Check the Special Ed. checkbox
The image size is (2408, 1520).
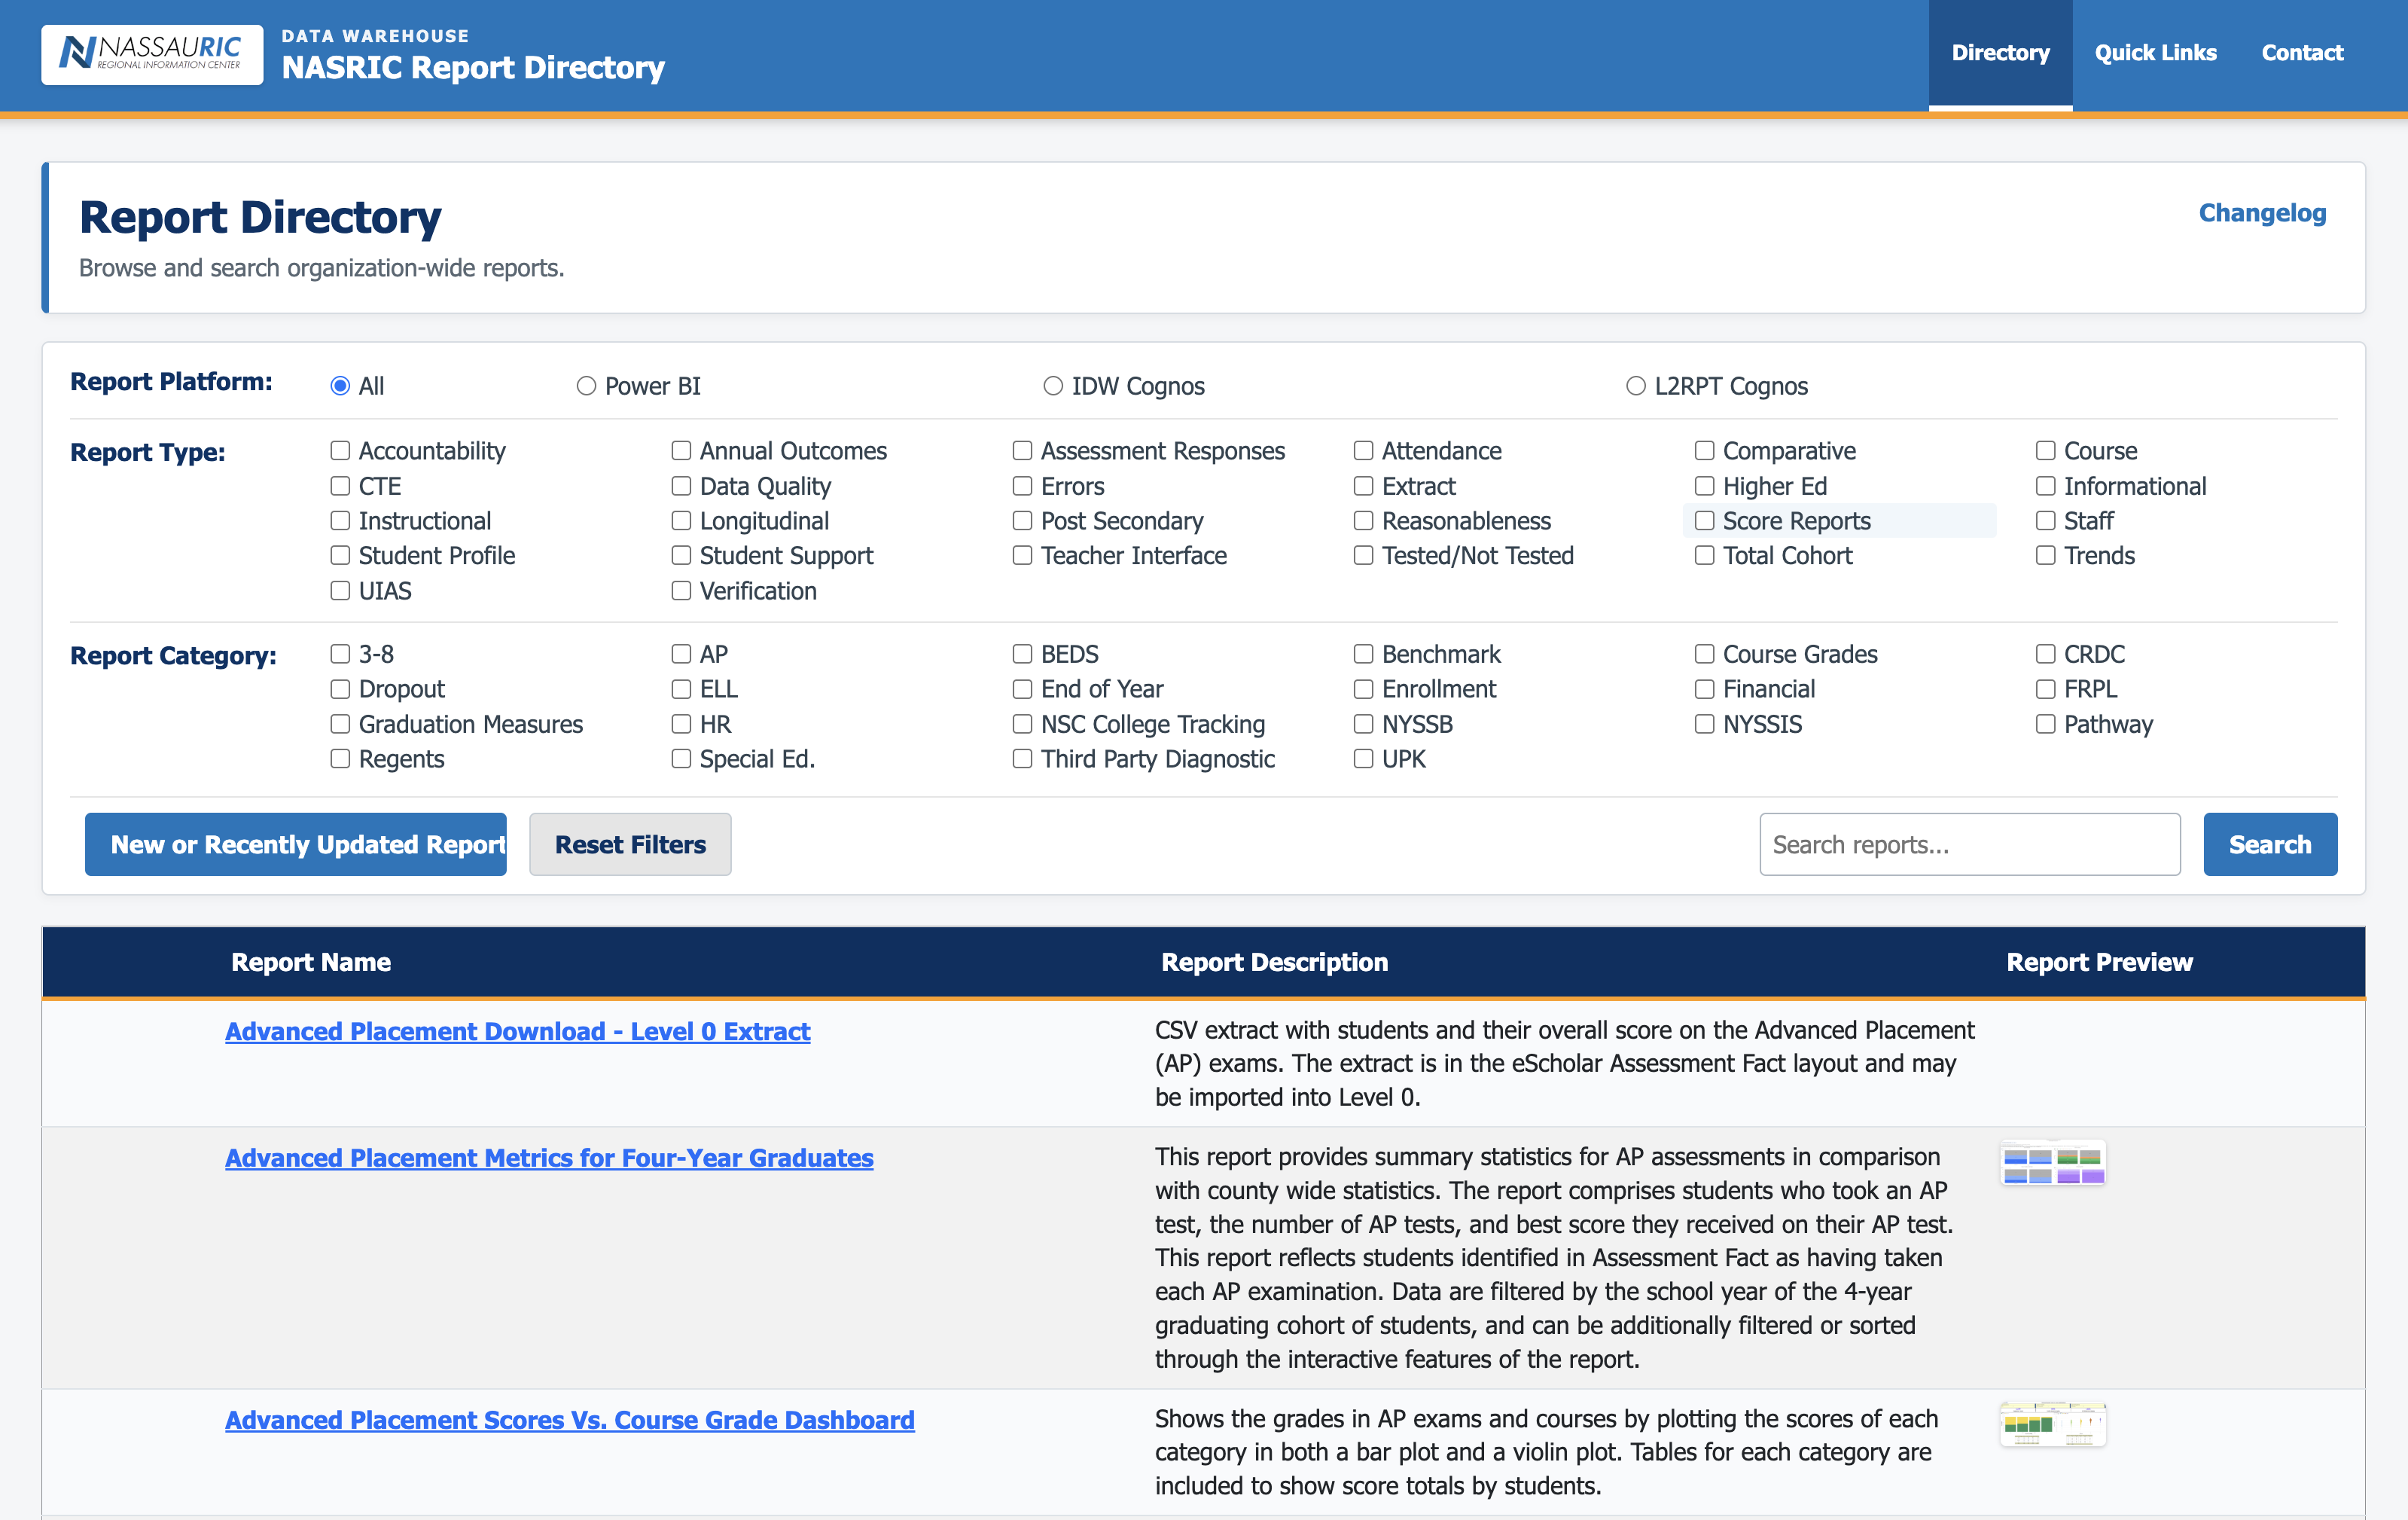click(x=681, y=759)
